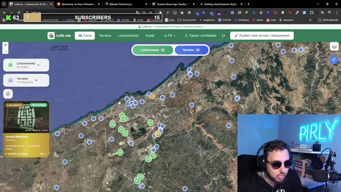
Task: Open the ping bookmark
Action: pos(170,20)
